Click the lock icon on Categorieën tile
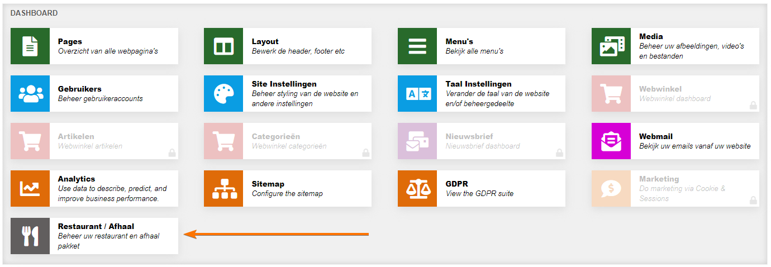 (x=366, y=152)
